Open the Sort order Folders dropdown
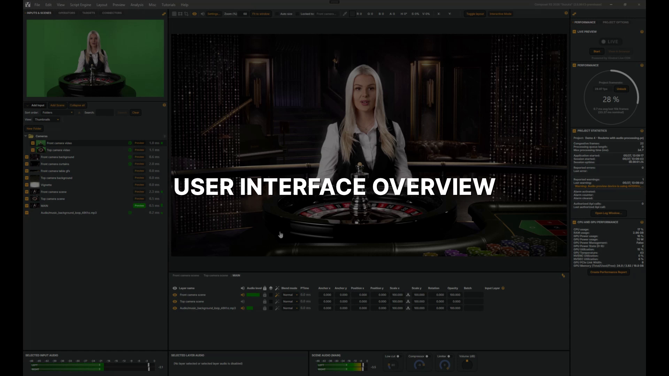The image size is (669, 376). [57, 112]
